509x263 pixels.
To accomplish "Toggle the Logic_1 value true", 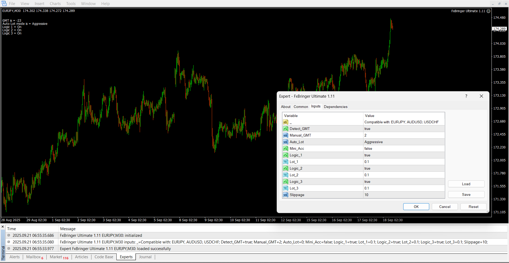I will tap(404, 155).
